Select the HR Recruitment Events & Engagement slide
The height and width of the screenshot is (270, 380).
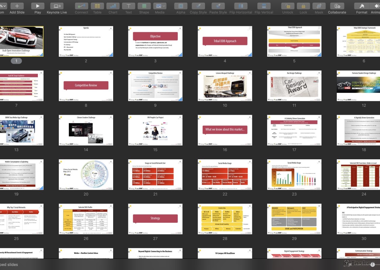click(22, 253)
